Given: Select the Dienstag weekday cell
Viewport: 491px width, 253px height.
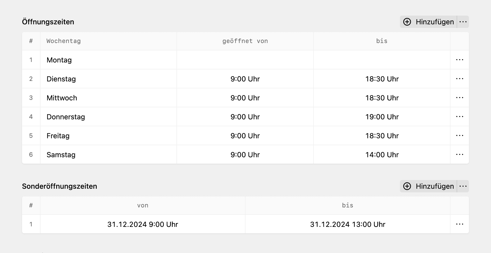Looking at the screenshot, I should [109, 79].
